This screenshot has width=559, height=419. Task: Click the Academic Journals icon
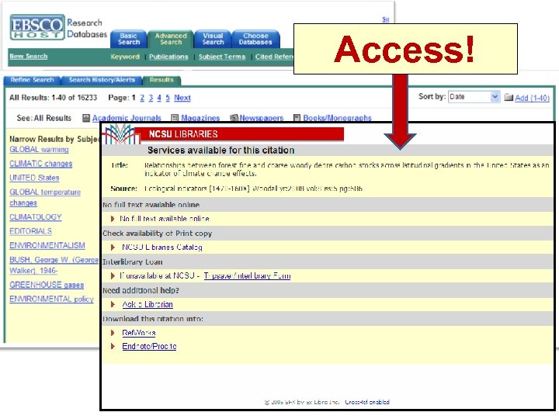click(86, 118)
